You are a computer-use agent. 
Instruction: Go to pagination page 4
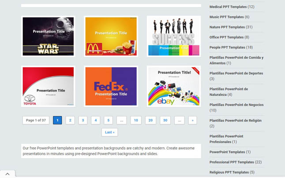tap(96, 120)
